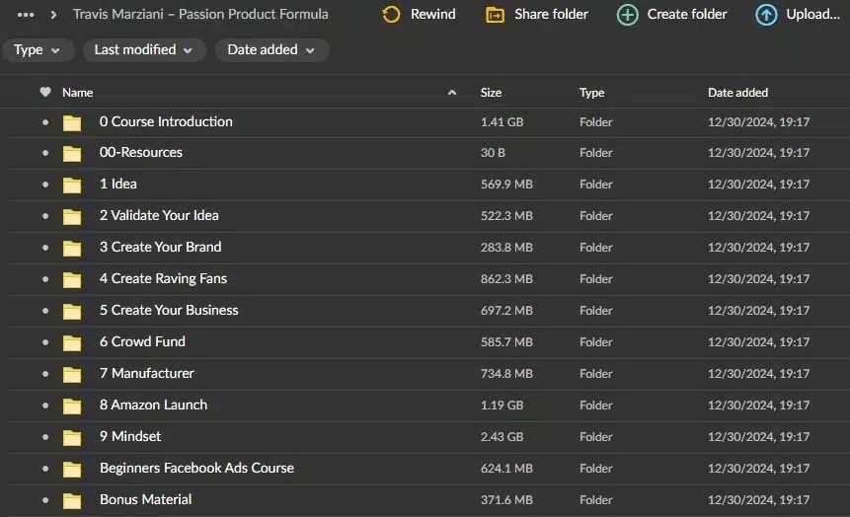Click folder icon for 00-Resources
The height and width of the screenshot is (517, 850).
[71, 153]
